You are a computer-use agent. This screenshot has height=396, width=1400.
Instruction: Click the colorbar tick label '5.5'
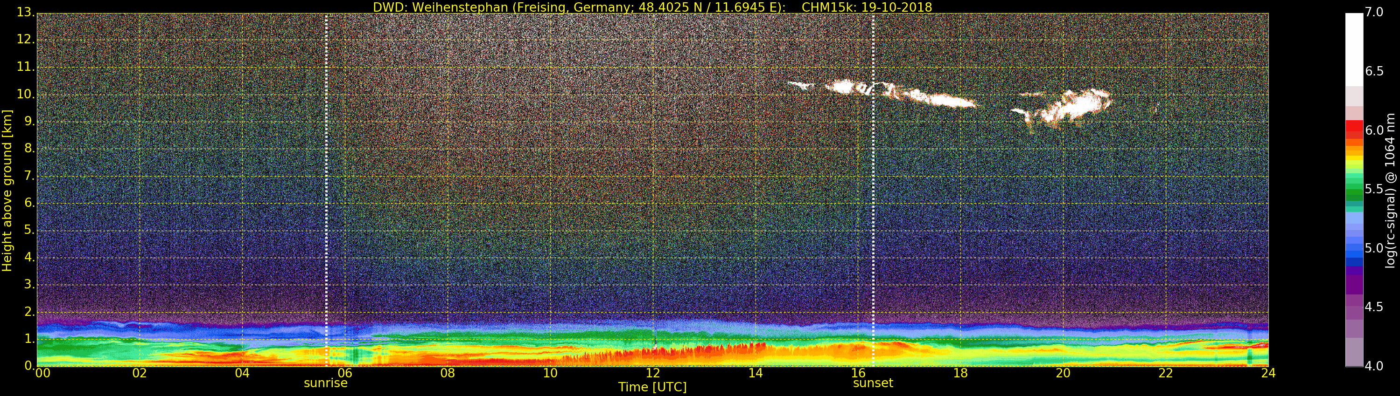click(x=1374, y=189)
